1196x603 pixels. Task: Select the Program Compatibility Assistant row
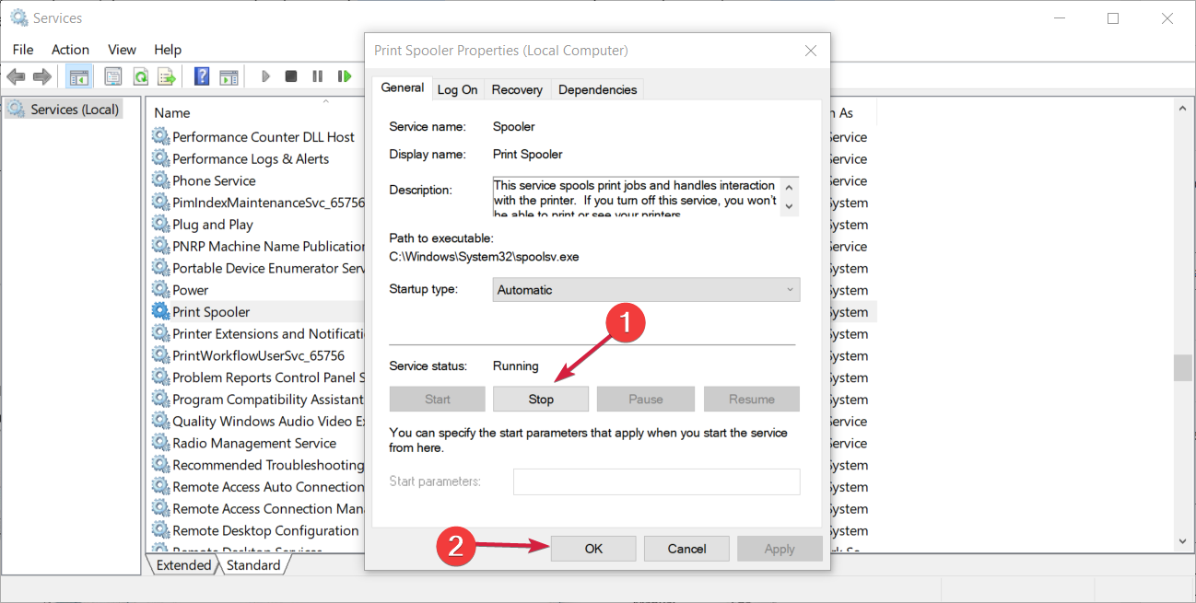pos(258,400)
